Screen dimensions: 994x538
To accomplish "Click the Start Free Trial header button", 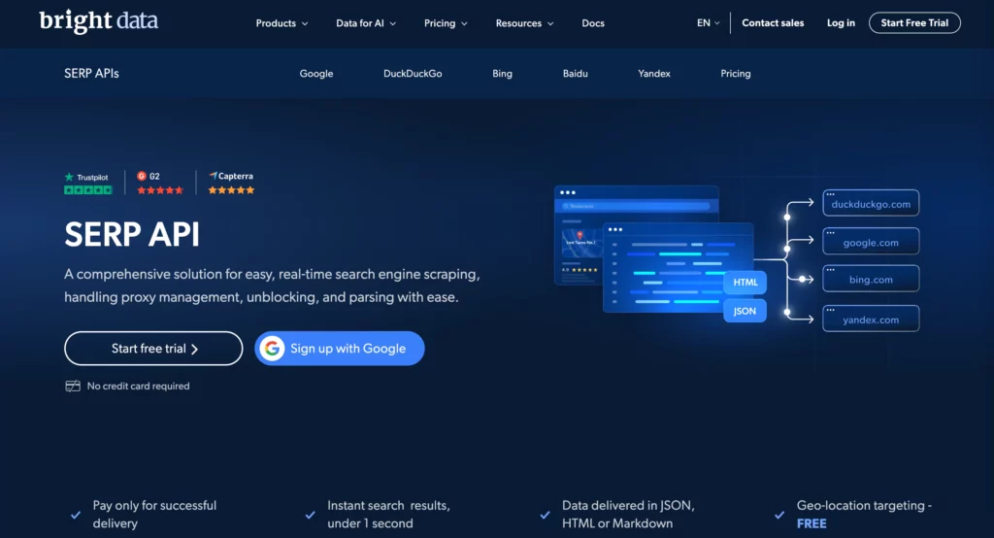I will (x=914, y=23).
